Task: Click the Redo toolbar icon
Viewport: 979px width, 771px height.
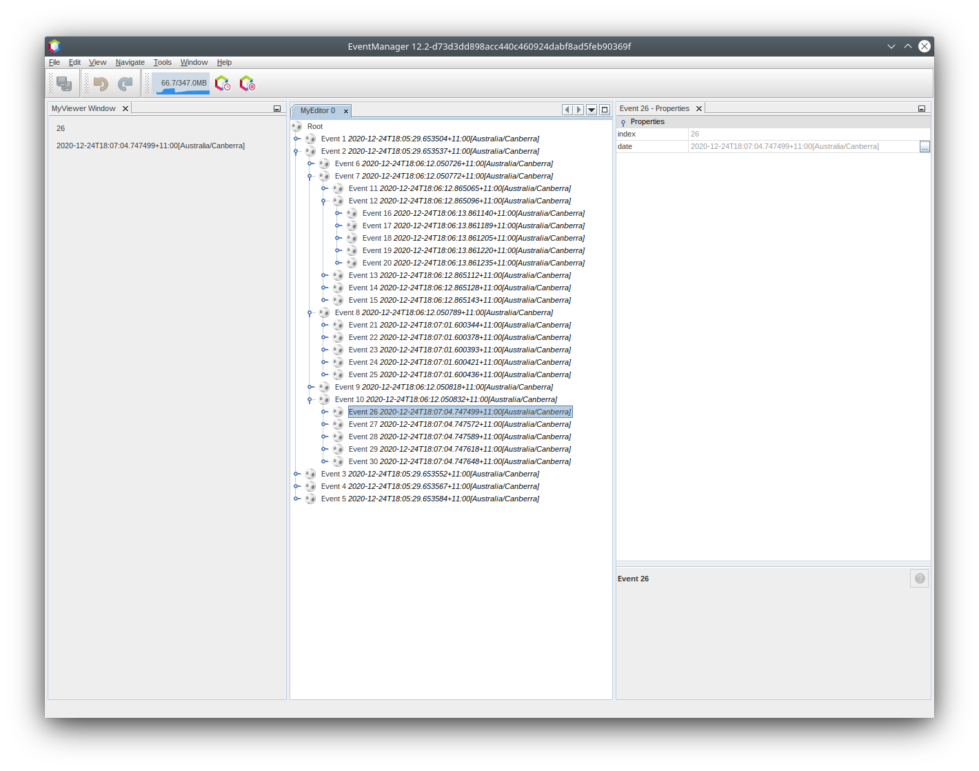Action: point(125,84)
